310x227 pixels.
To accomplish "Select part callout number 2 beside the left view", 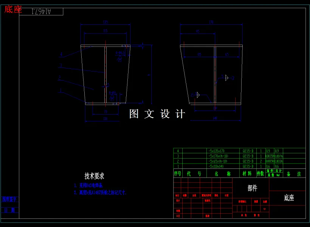I will click(x=59, y=77).
